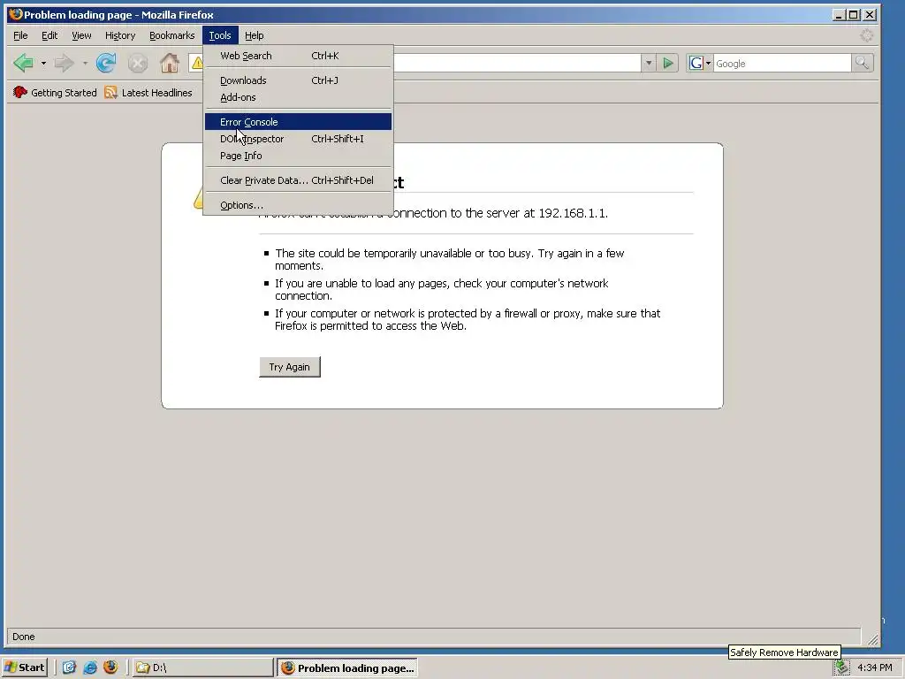
Task: Click the window resize grip corner
Action: coord(872,638)
